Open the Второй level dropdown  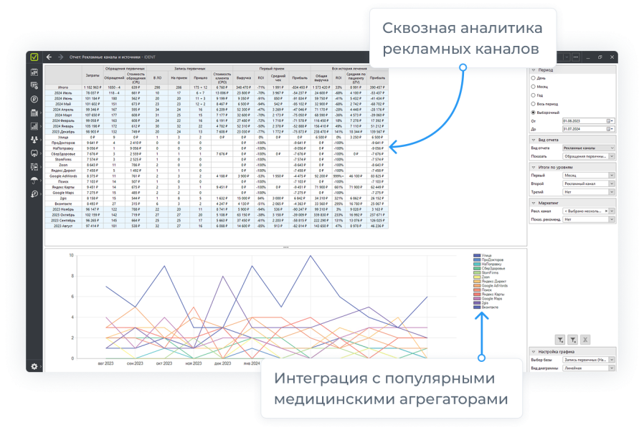point(588,183)
